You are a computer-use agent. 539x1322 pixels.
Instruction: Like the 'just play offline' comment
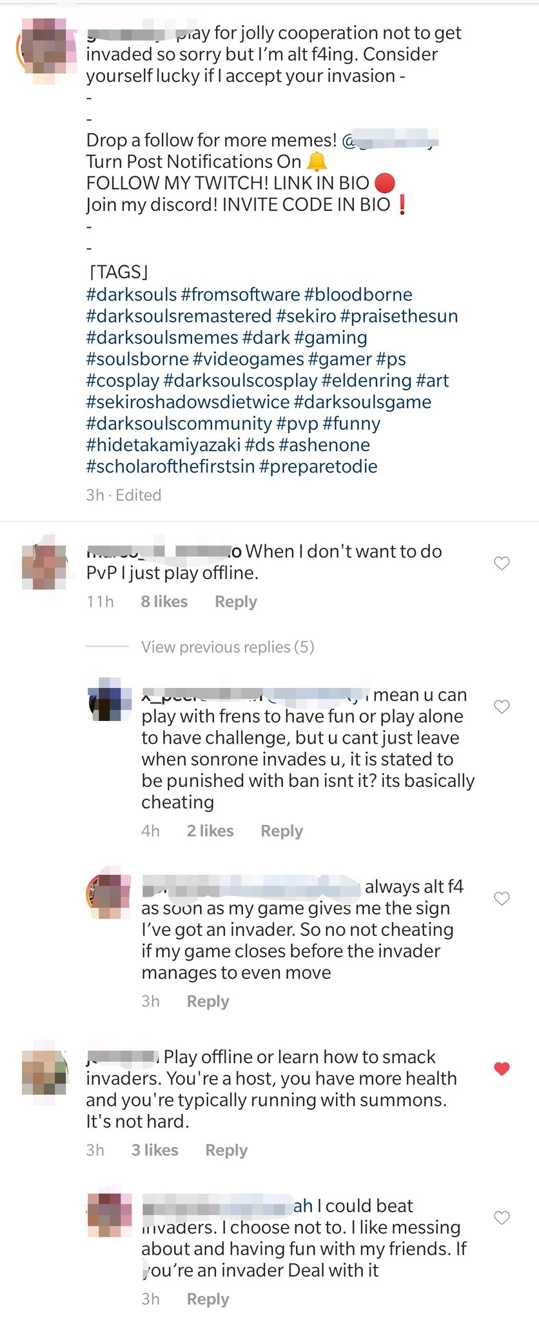(502, 564)
